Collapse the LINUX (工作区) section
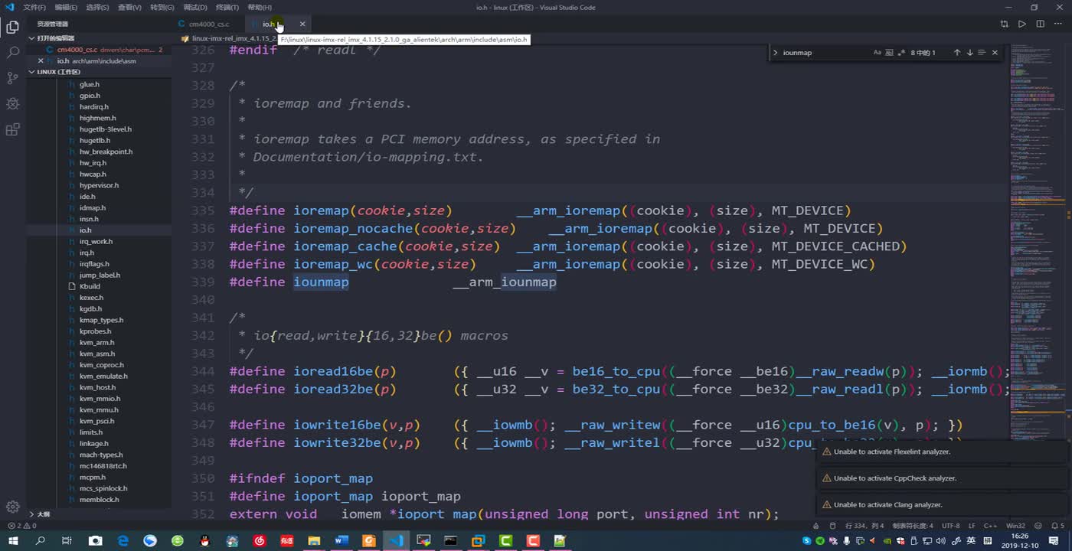 pyautogui.click(x=99, y=72)
